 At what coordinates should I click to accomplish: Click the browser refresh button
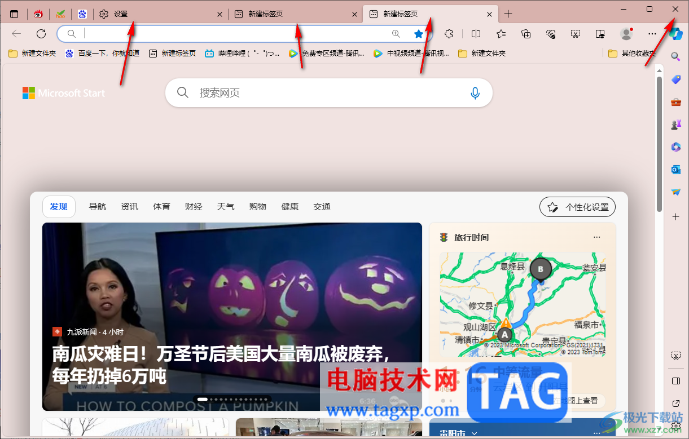[x=41, y=34]
